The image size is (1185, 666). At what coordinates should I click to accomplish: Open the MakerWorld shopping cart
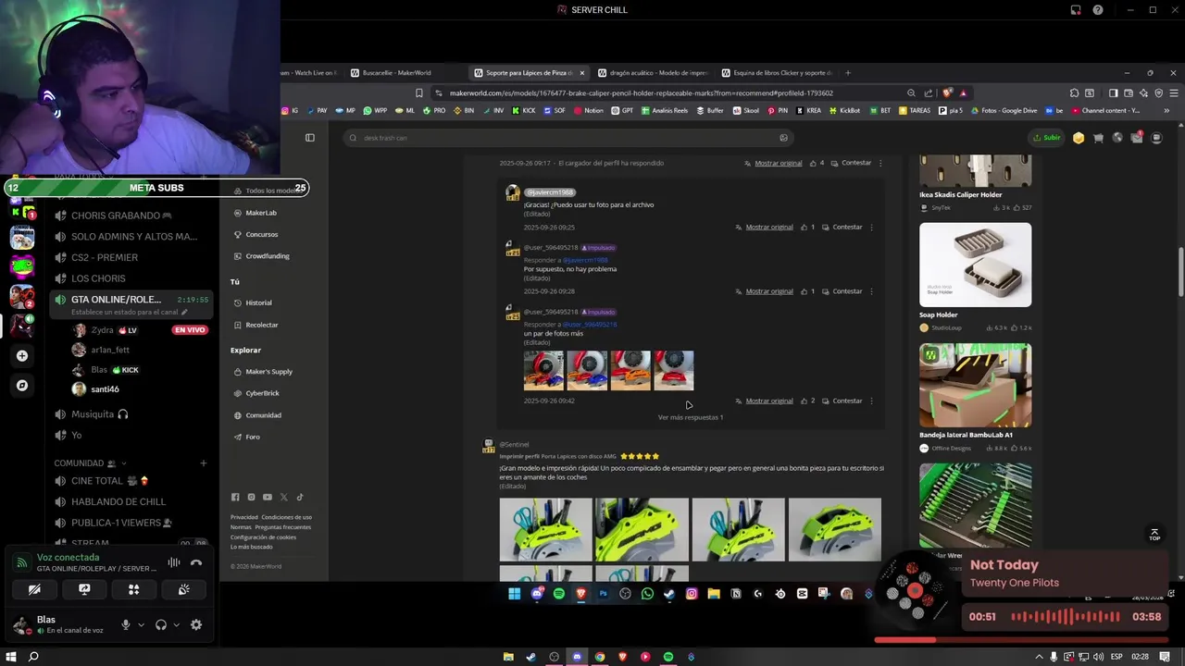pos(1098,138)
